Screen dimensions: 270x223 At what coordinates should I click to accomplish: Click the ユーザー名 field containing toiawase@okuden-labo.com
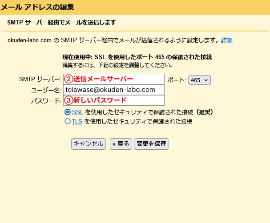click(x=114, y=90)
